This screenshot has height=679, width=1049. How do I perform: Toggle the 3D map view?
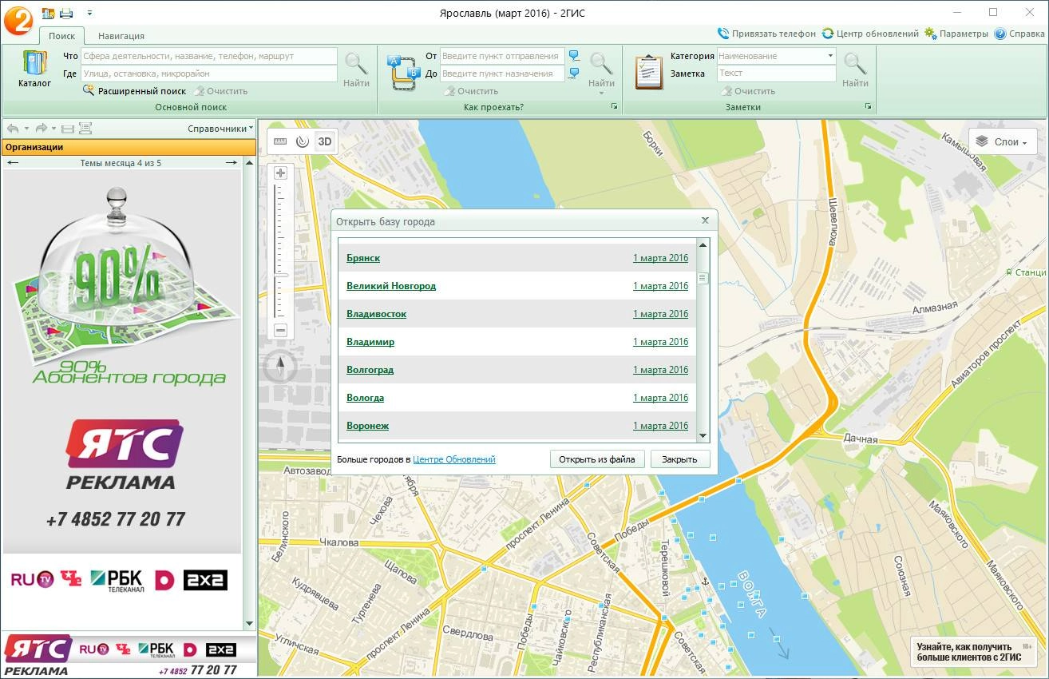coord(324,141)
